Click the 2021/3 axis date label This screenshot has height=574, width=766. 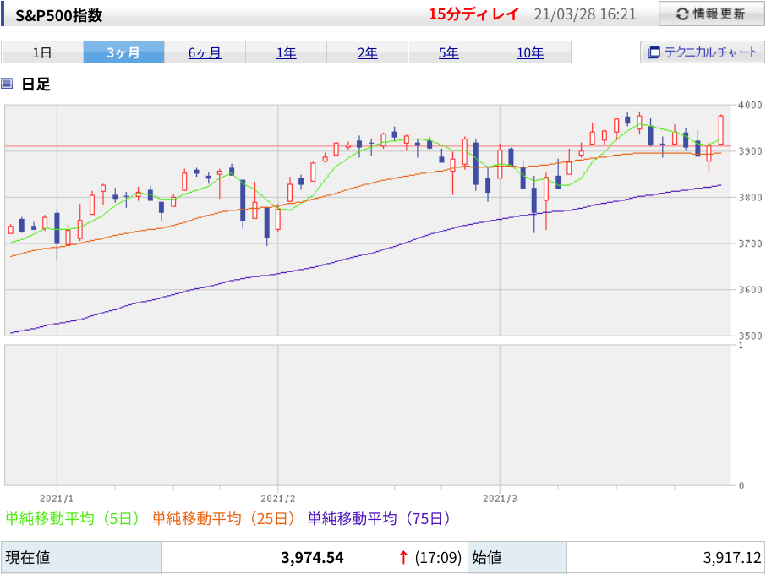[500, 499]
